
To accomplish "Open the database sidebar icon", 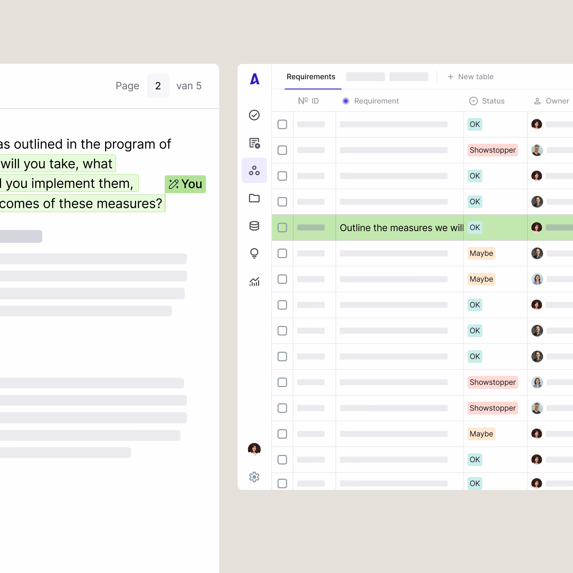I will click(x=254, y=226).
